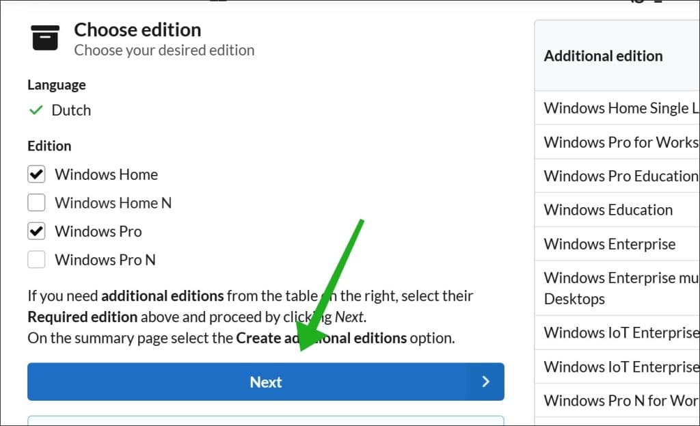Click the Windows Enterprise table row
700x426 pixels.
[617, 244]
